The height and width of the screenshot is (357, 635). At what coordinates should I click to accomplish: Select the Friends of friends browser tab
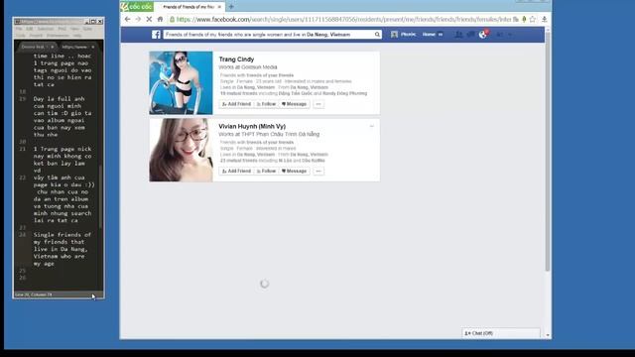pyautogui.click(x=189, y=7)
